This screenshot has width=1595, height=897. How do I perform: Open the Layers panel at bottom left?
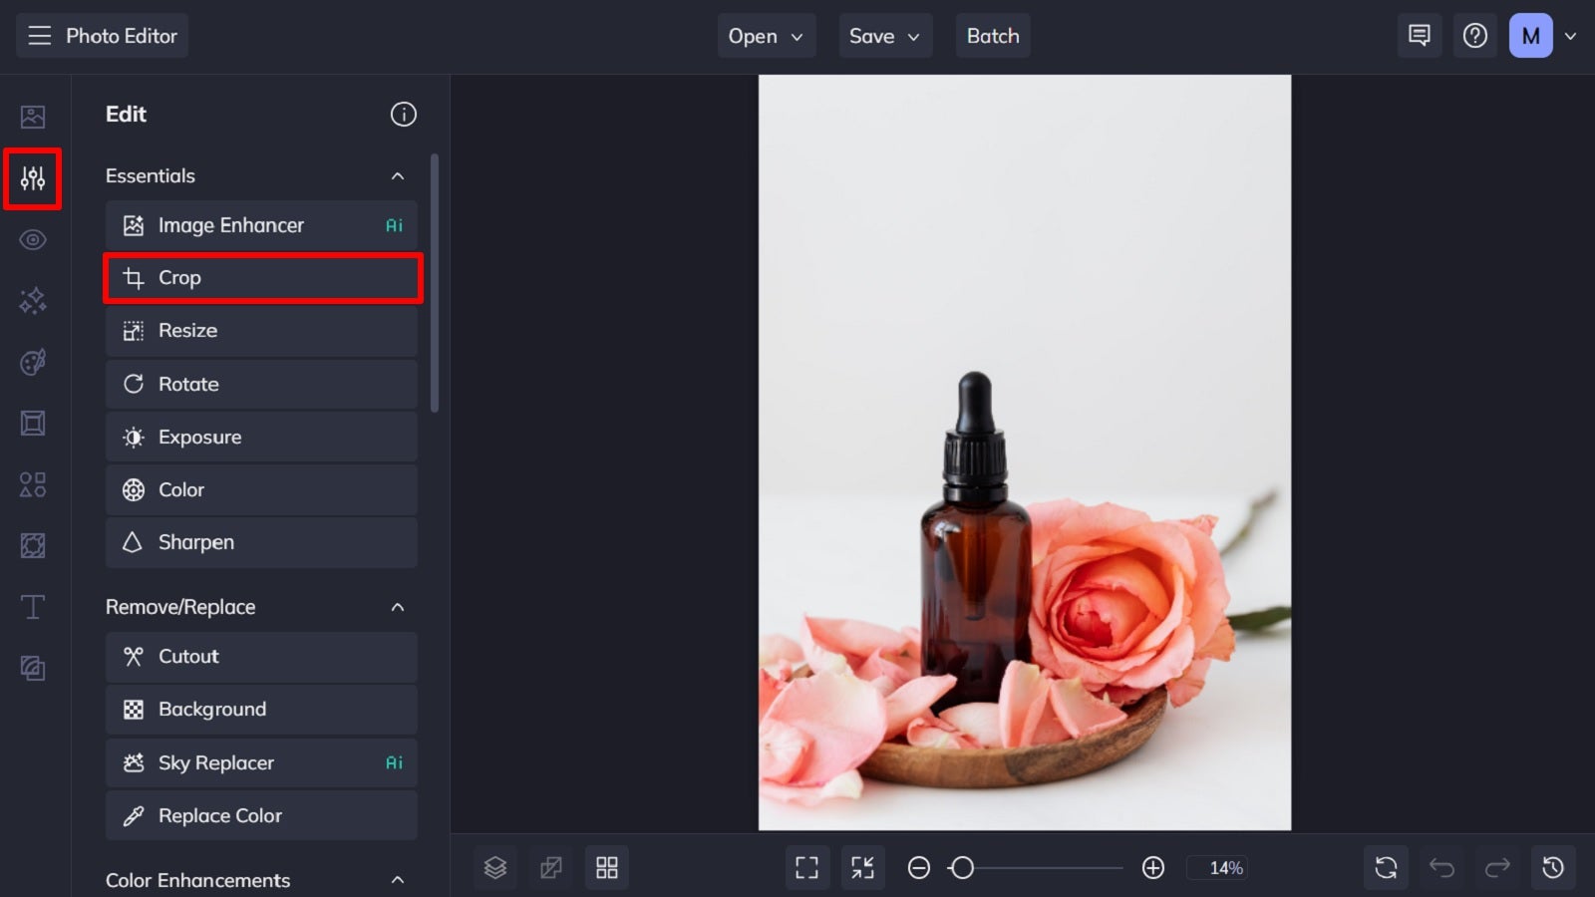[x=495, y=867]
